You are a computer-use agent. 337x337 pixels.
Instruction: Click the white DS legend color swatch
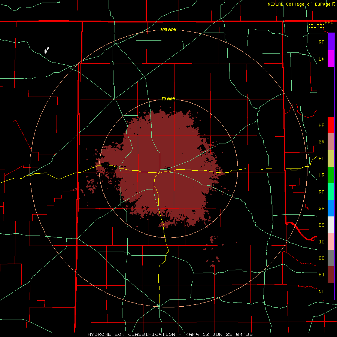[x=331, y=225]
